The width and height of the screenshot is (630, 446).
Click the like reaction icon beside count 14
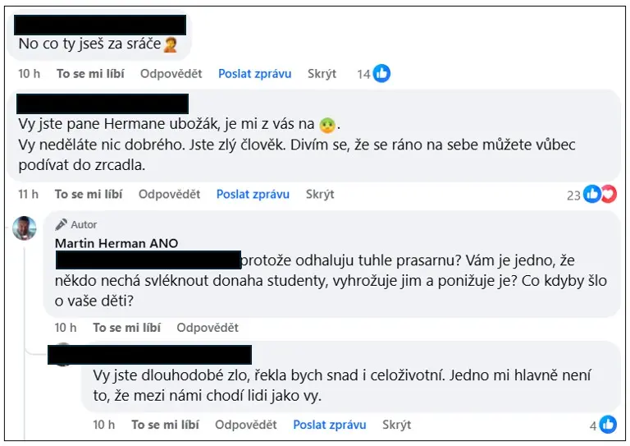tap(381, 73)
